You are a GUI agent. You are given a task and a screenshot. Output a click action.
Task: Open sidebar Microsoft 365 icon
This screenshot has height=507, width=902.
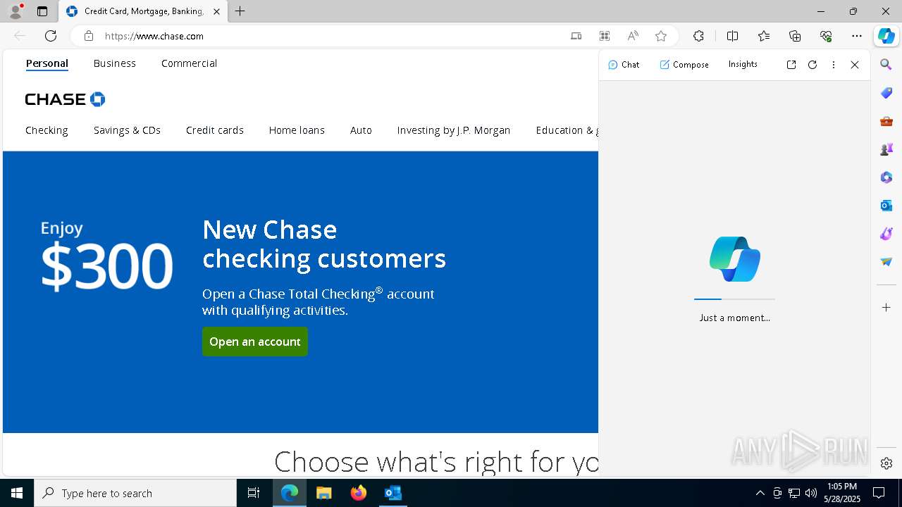pyautogui.click(x=886, y=177)
